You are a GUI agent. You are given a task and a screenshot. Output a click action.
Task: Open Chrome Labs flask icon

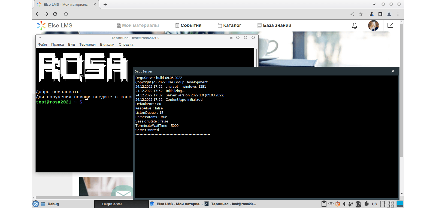coord(371,14)
